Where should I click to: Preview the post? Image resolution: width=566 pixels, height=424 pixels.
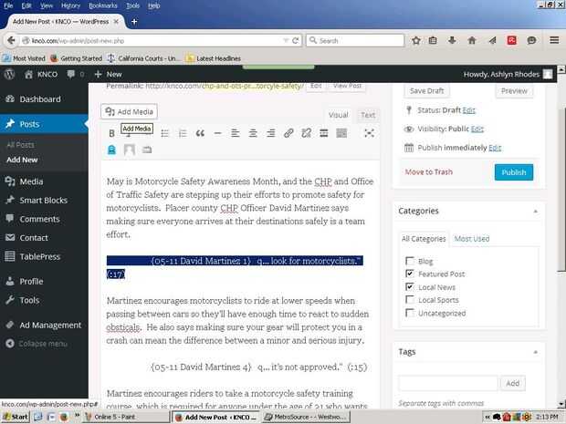[514, 91]
